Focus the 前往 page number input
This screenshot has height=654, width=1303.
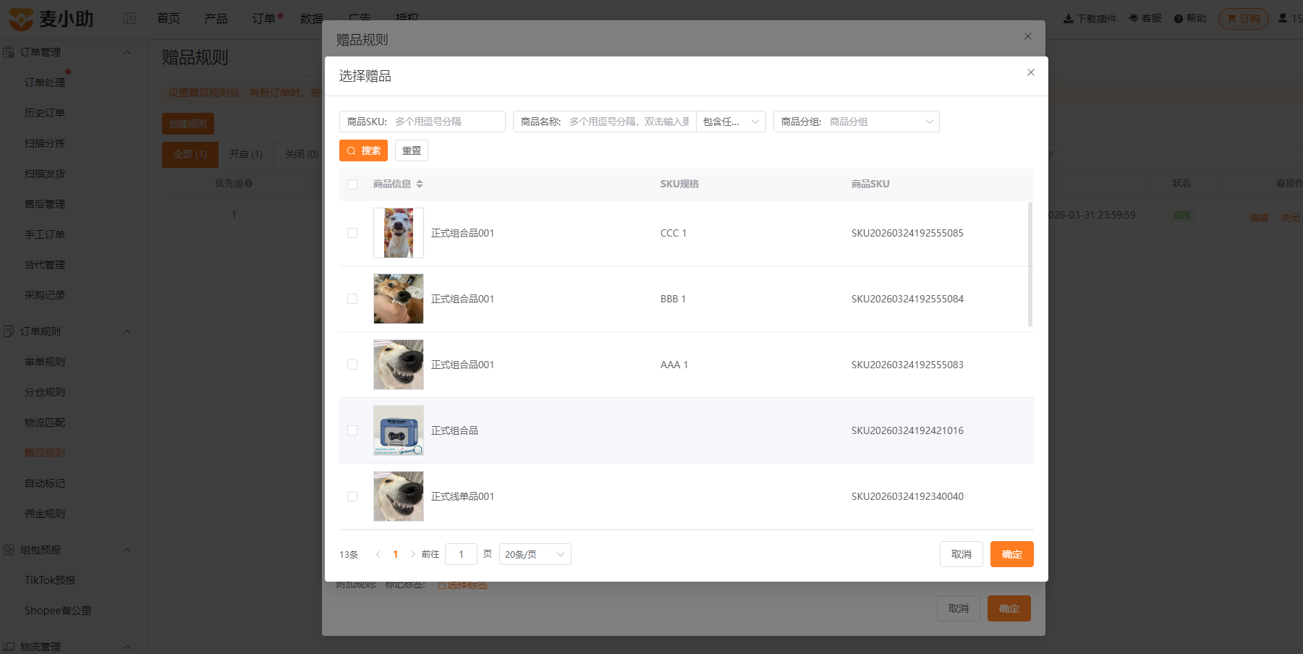click(461, 554)
